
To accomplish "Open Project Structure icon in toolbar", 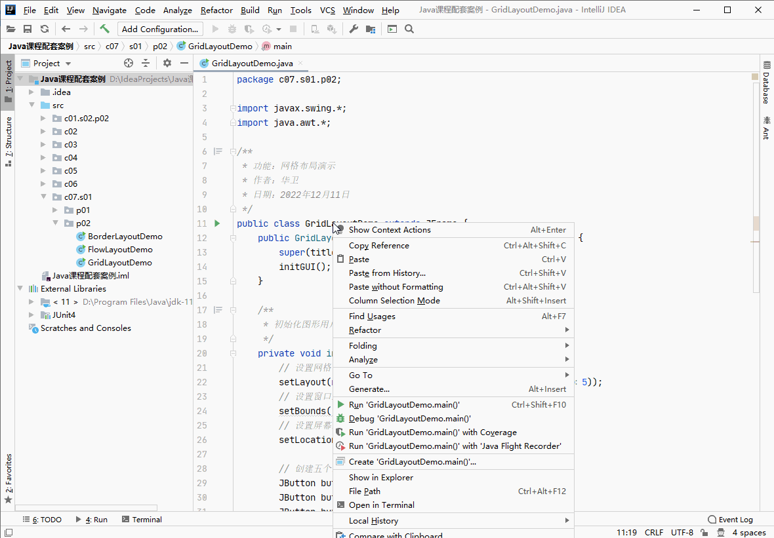I will click(x=371, y=29).
